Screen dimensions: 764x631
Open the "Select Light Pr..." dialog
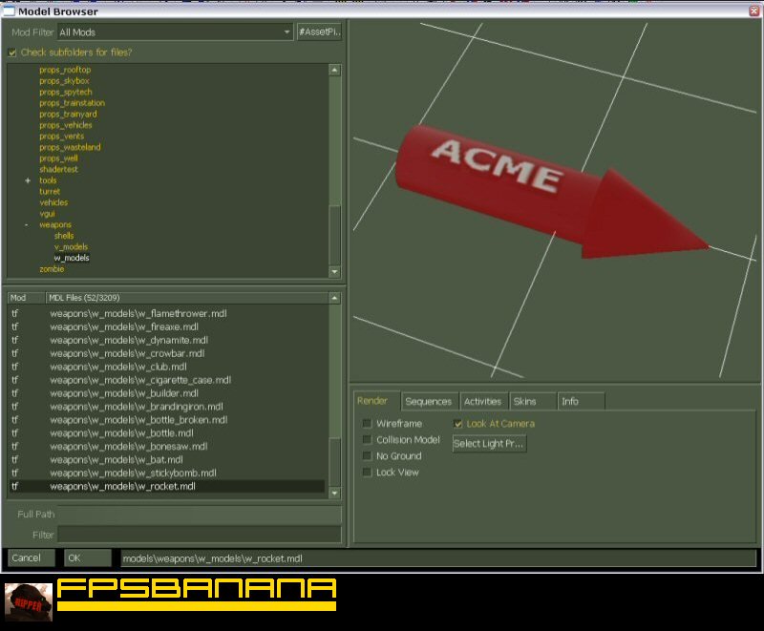488,442
